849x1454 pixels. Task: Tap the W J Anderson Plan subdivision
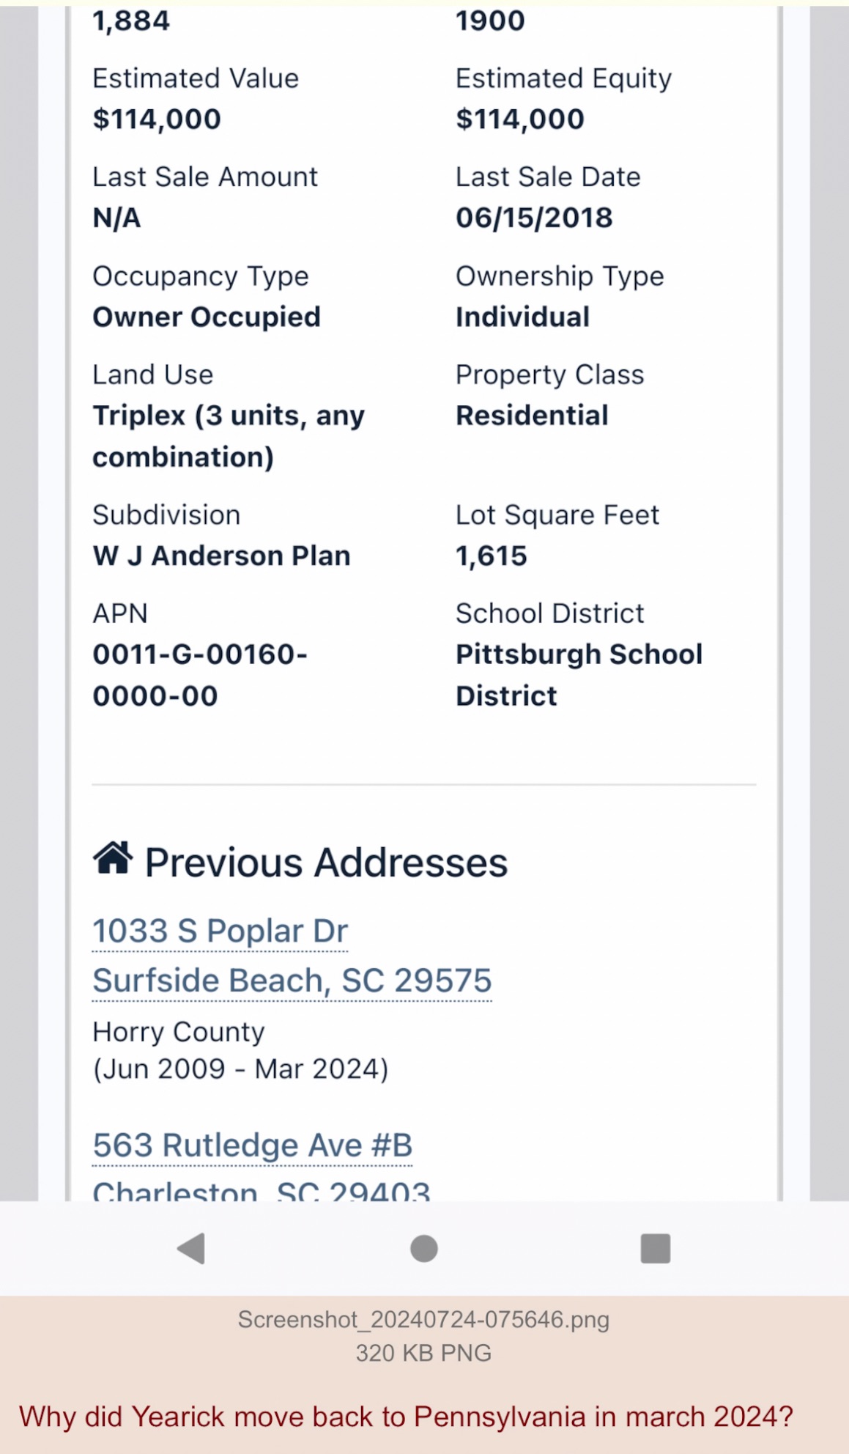[x=221, y=556]
